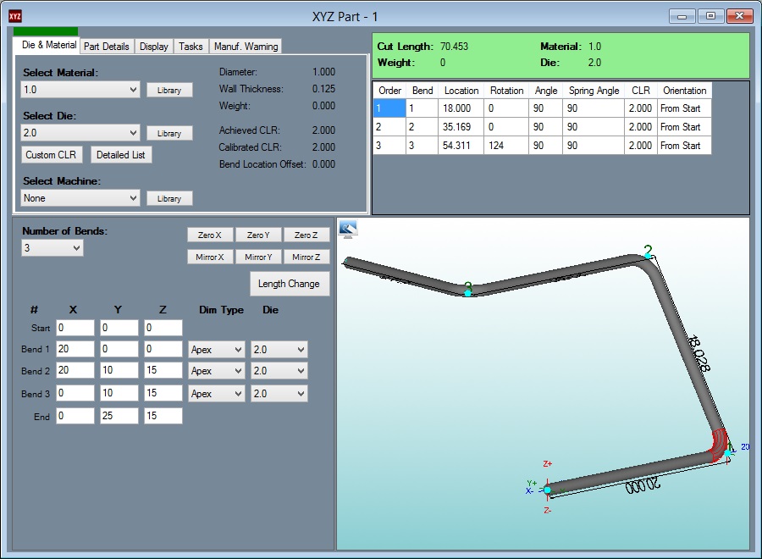Click bend point 2 marker in 3D view
The width and height of the screenshot is (762, 559).
click(647, 255)
